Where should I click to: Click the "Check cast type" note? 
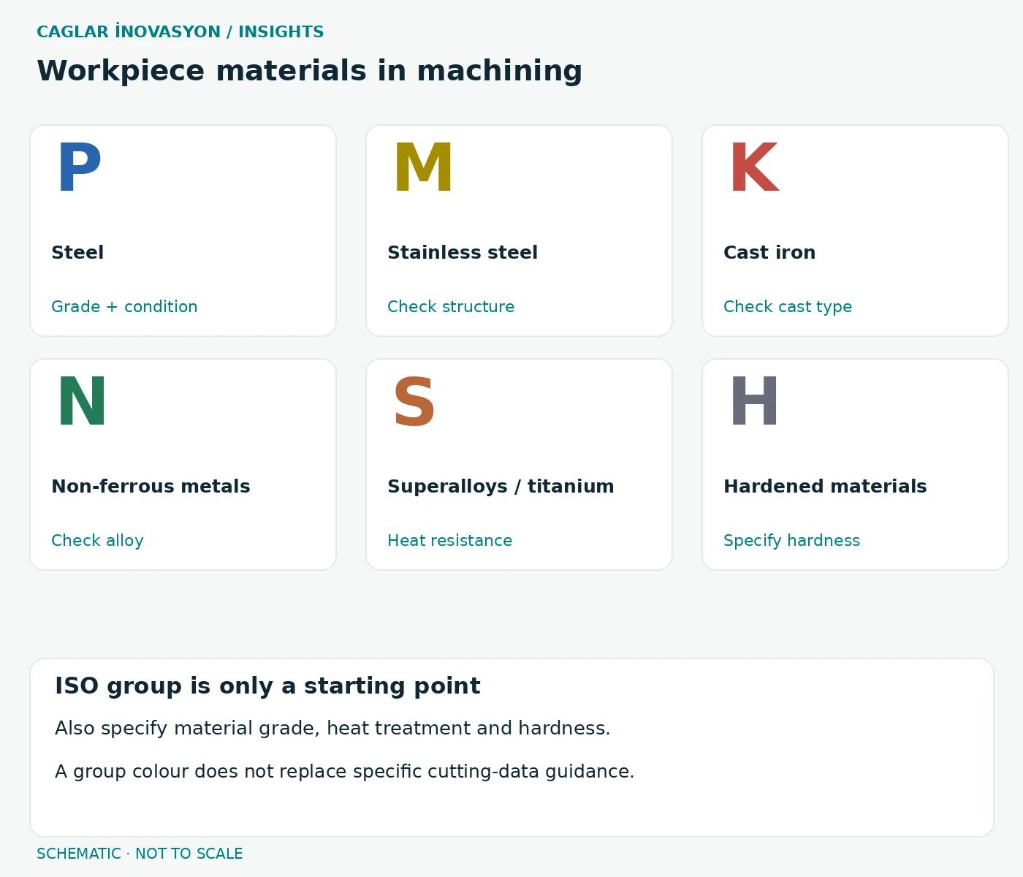click(x=788, y=307)
